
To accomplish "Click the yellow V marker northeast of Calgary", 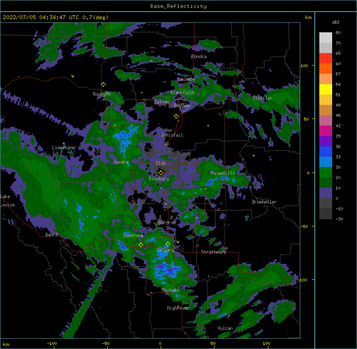I will point(178,242).
